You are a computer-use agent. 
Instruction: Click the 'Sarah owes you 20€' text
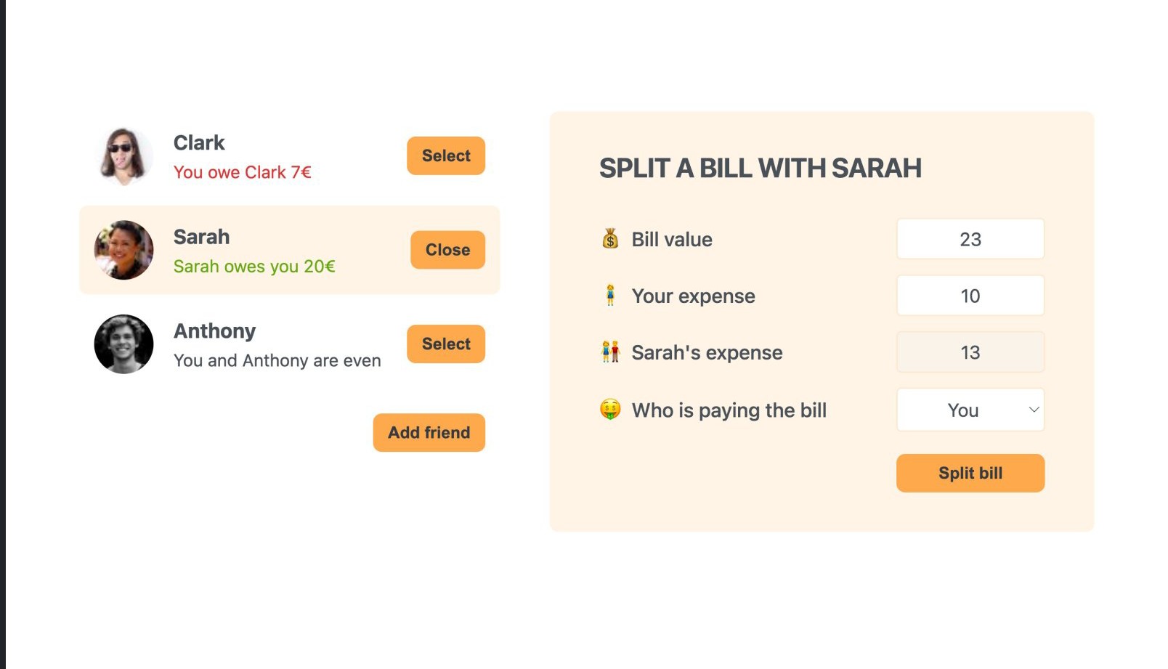[x=254, y=267]
